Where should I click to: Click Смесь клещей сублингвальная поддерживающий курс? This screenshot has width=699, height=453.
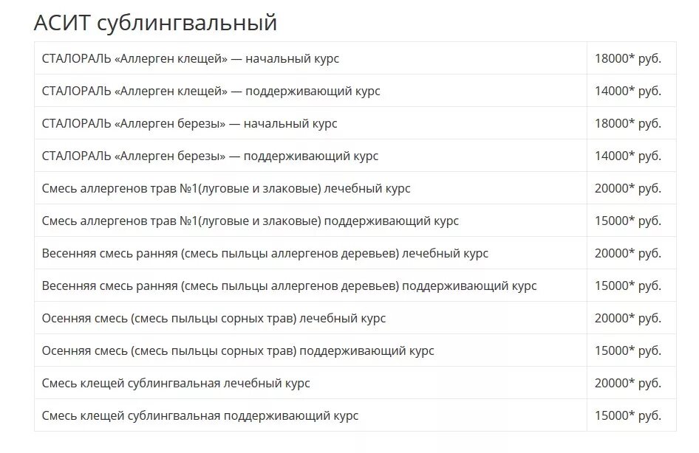pyautogui.click(x=200, y=415)
